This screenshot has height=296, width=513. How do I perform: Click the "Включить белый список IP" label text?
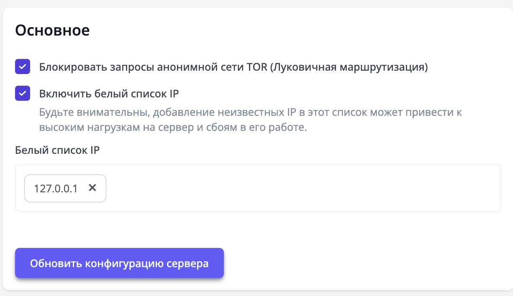coord(109,94)
